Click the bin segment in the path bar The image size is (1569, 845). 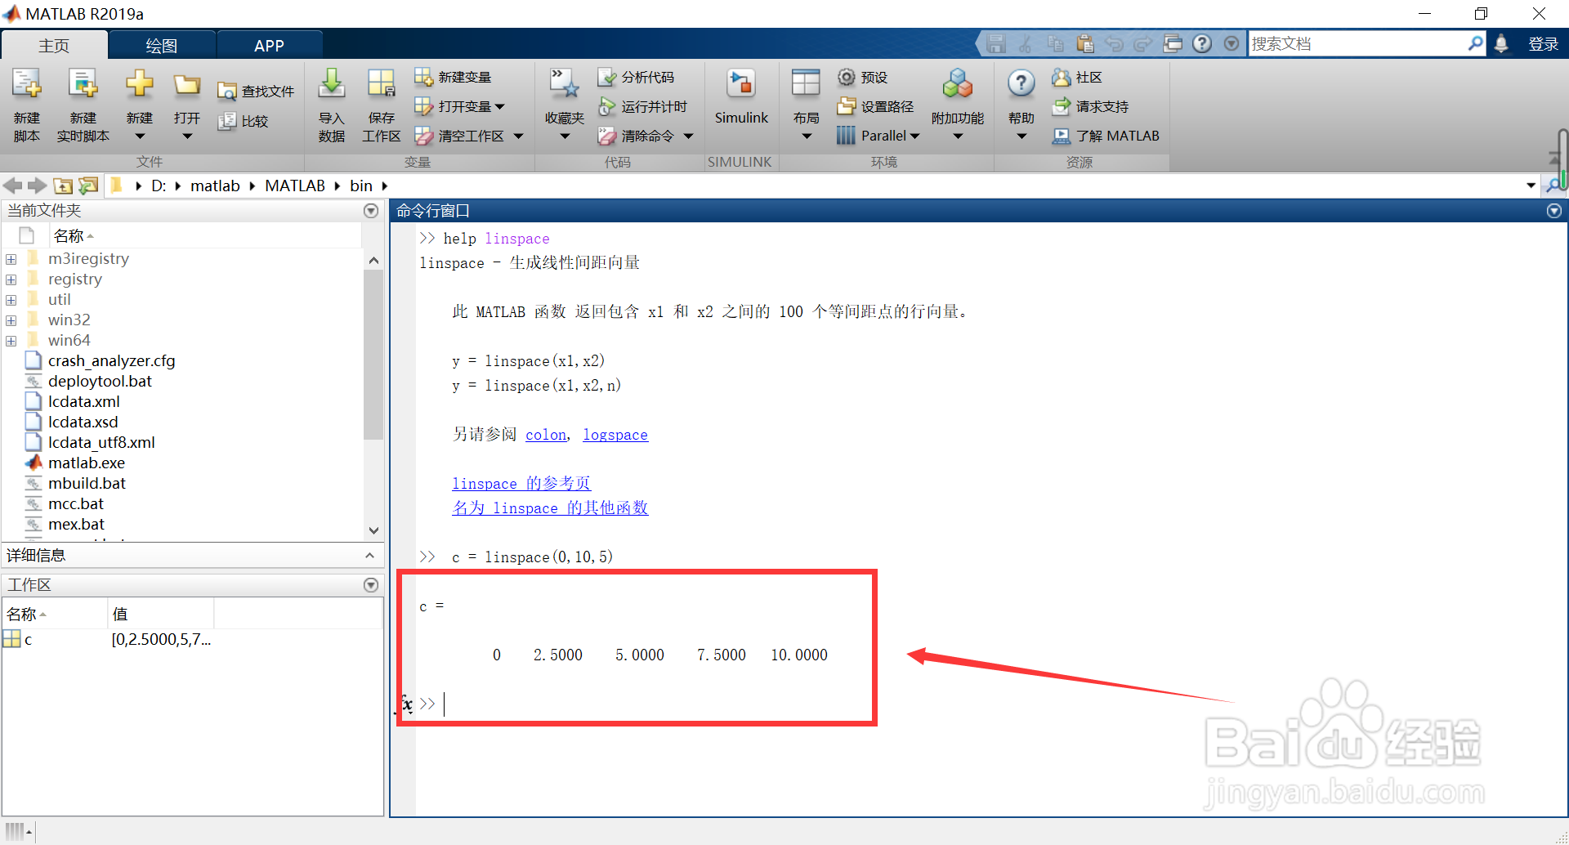click(x=361, y=186)
